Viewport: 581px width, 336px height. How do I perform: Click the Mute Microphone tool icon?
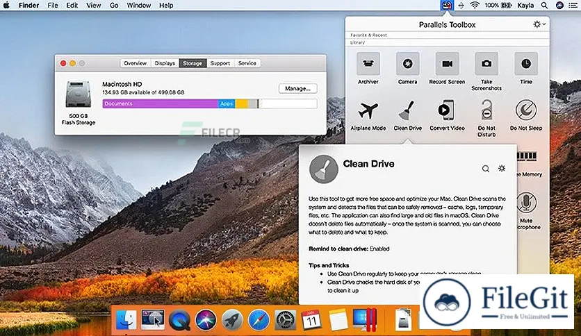(527, 203)
